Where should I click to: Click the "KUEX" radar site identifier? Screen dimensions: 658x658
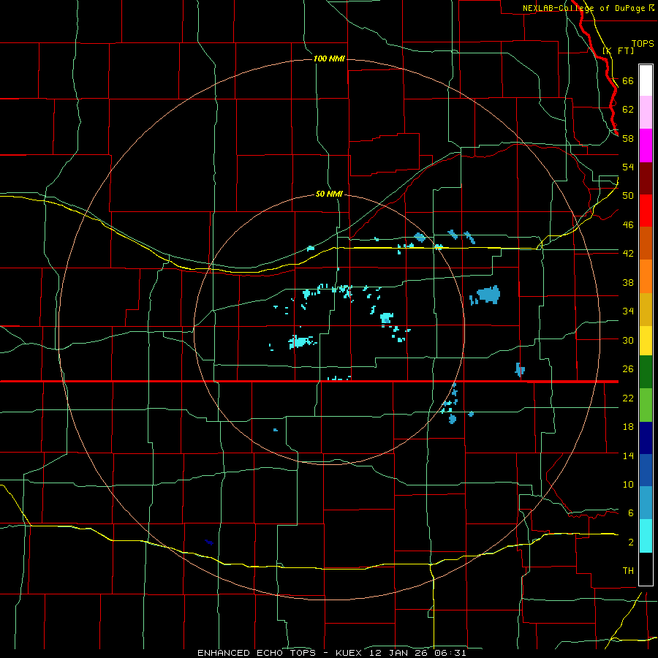348,653
